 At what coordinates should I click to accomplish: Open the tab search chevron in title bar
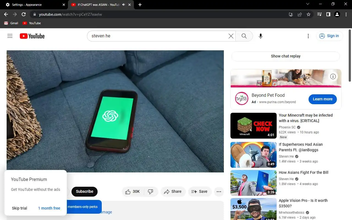click(x=308, y=4)
